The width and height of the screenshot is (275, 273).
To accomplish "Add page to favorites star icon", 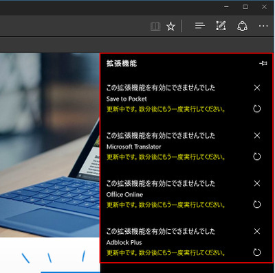I will click(170, 27).
